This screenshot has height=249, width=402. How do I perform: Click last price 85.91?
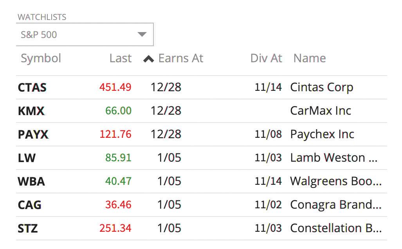(119, 158)
